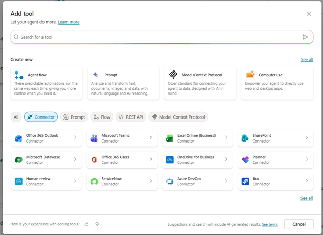Click the Cancel button
The width and height of the screenshot is (323, 235).
299,224
